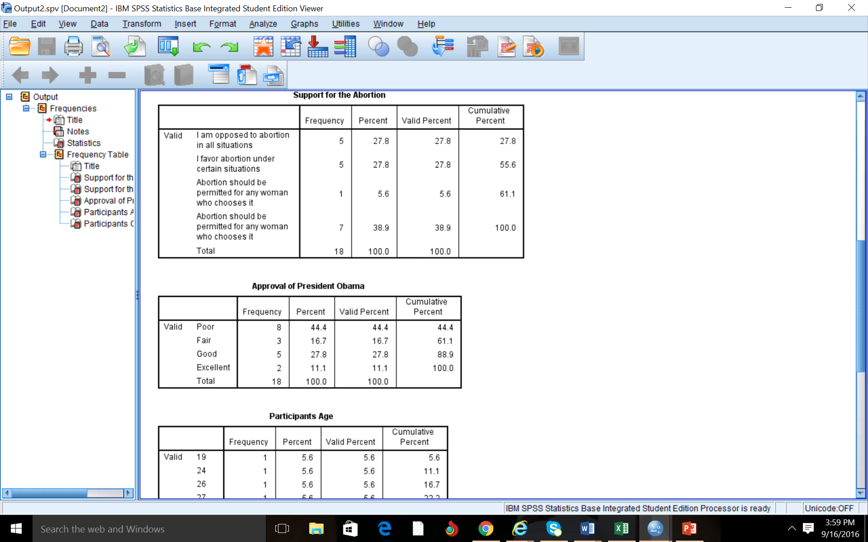Open the Graphs menu

click(304, 24)
